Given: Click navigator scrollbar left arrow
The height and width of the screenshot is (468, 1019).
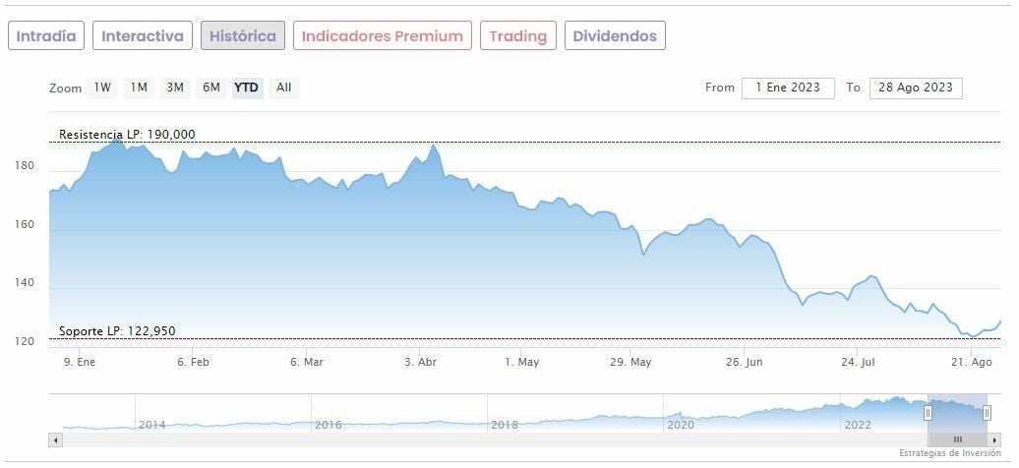Looking at the screenshot, I should click(55, 439).
